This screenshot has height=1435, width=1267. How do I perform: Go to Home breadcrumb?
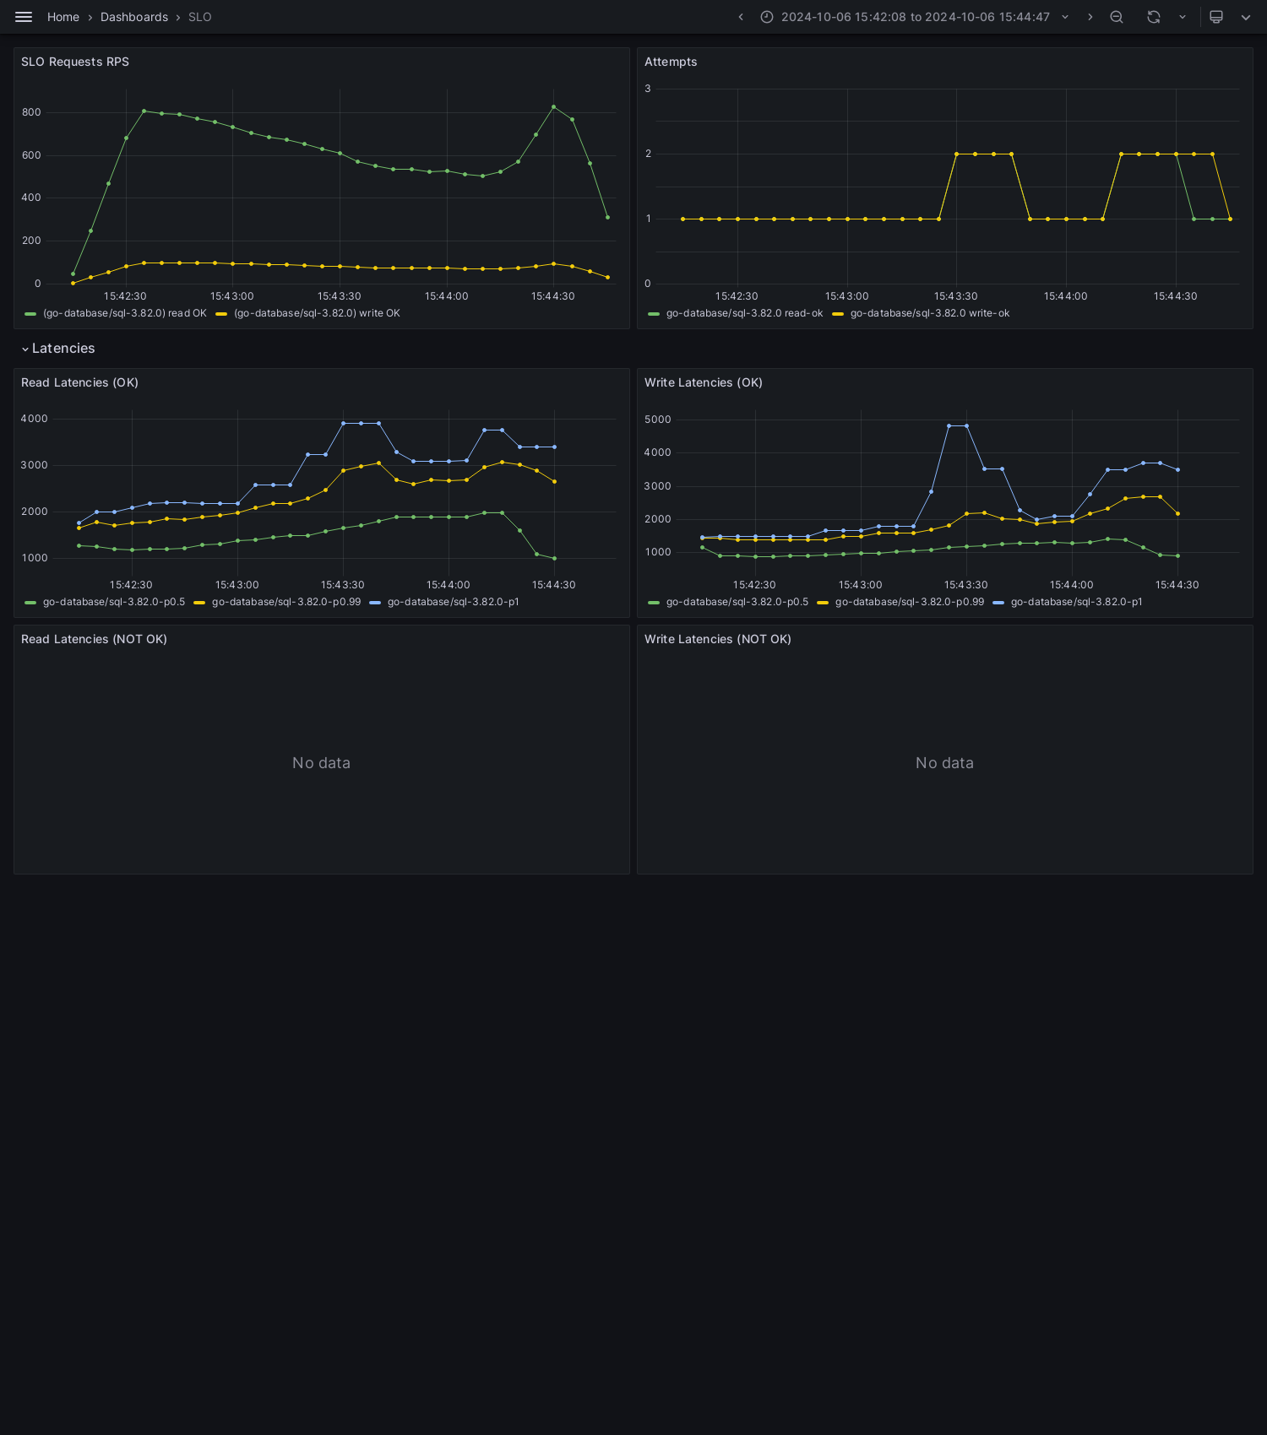pos(63,17)
